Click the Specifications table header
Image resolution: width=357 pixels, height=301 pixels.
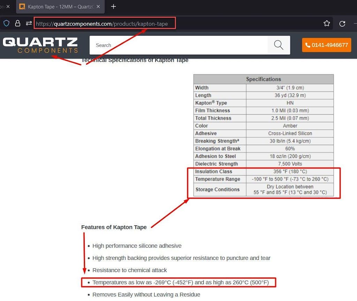click(263, 79)
